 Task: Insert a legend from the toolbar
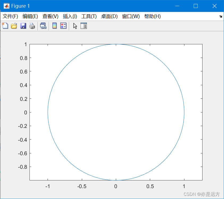[64, 26]
